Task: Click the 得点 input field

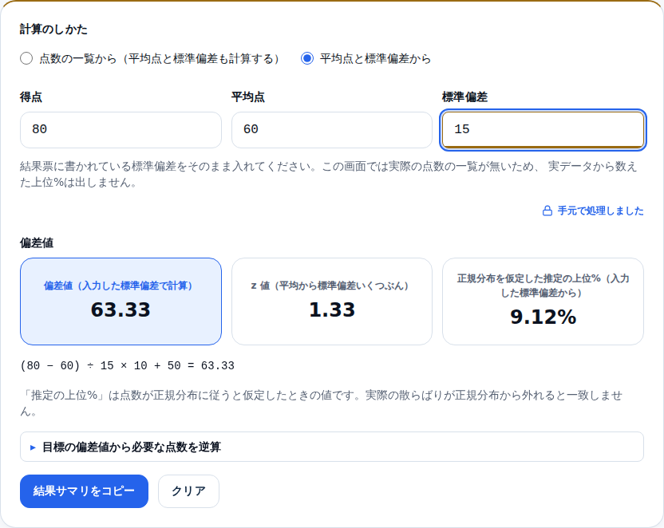Action: (121, 130)
